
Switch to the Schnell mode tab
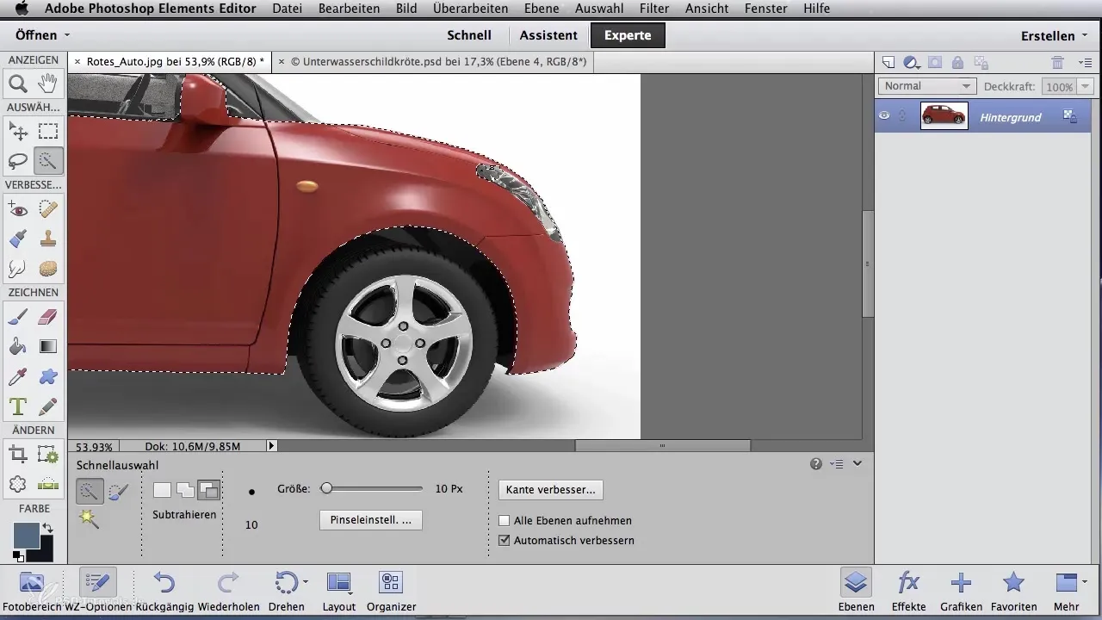pos(469,35)
